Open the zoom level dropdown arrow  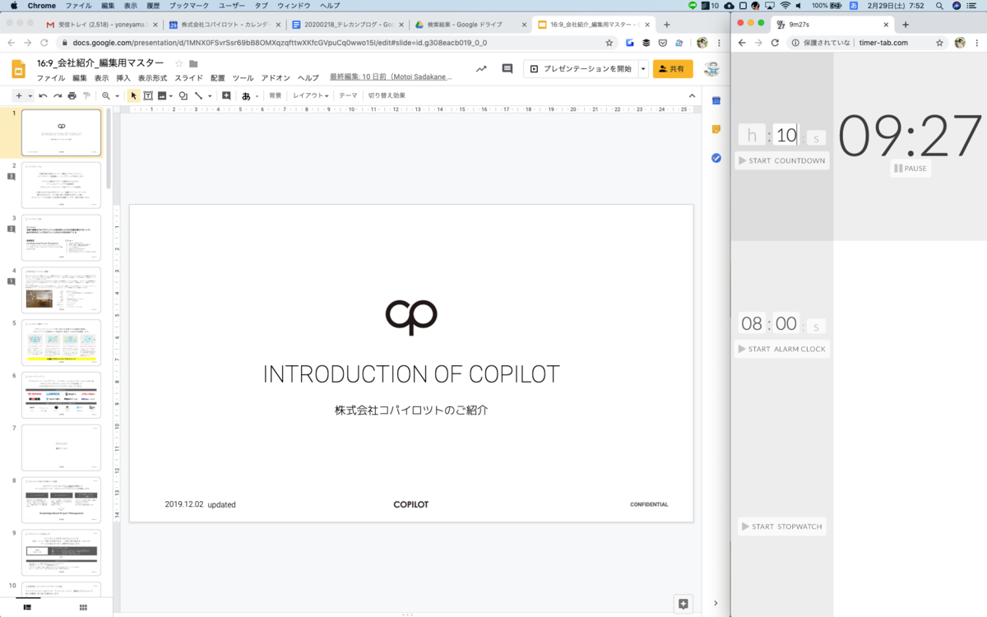click(117, 96)
